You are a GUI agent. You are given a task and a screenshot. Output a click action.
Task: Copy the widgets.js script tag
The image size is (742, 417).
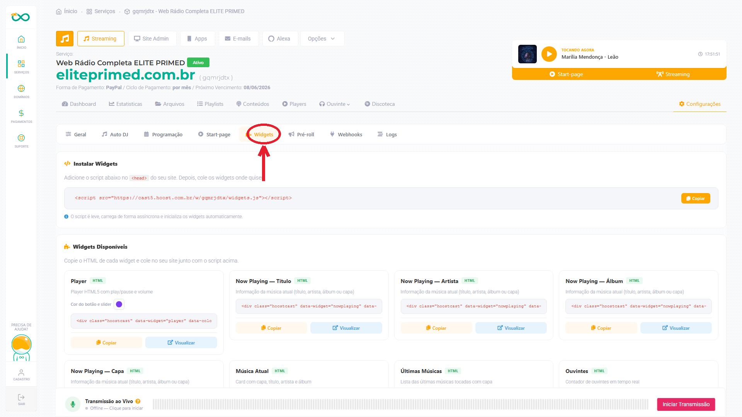pyautogui.click(x=696, y=198)
